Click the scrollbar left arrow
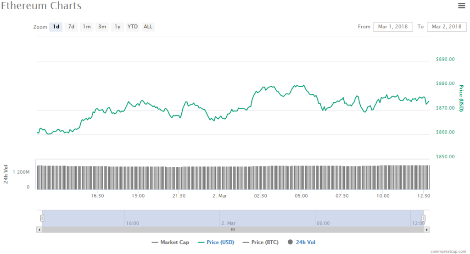 tap(39, 229)
